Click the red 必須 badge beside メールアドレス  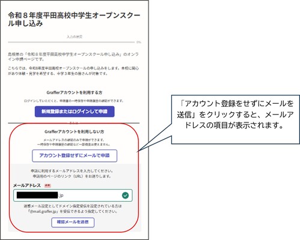coord(47,185)
